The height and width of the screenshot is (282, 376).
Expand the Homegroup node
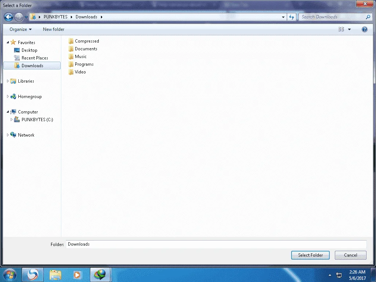8,97
